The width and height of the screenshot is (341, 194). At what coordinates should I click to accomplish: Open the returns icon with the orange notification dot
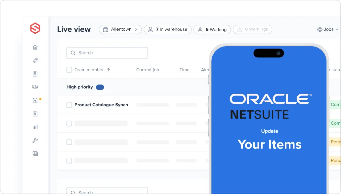[35, 100]
